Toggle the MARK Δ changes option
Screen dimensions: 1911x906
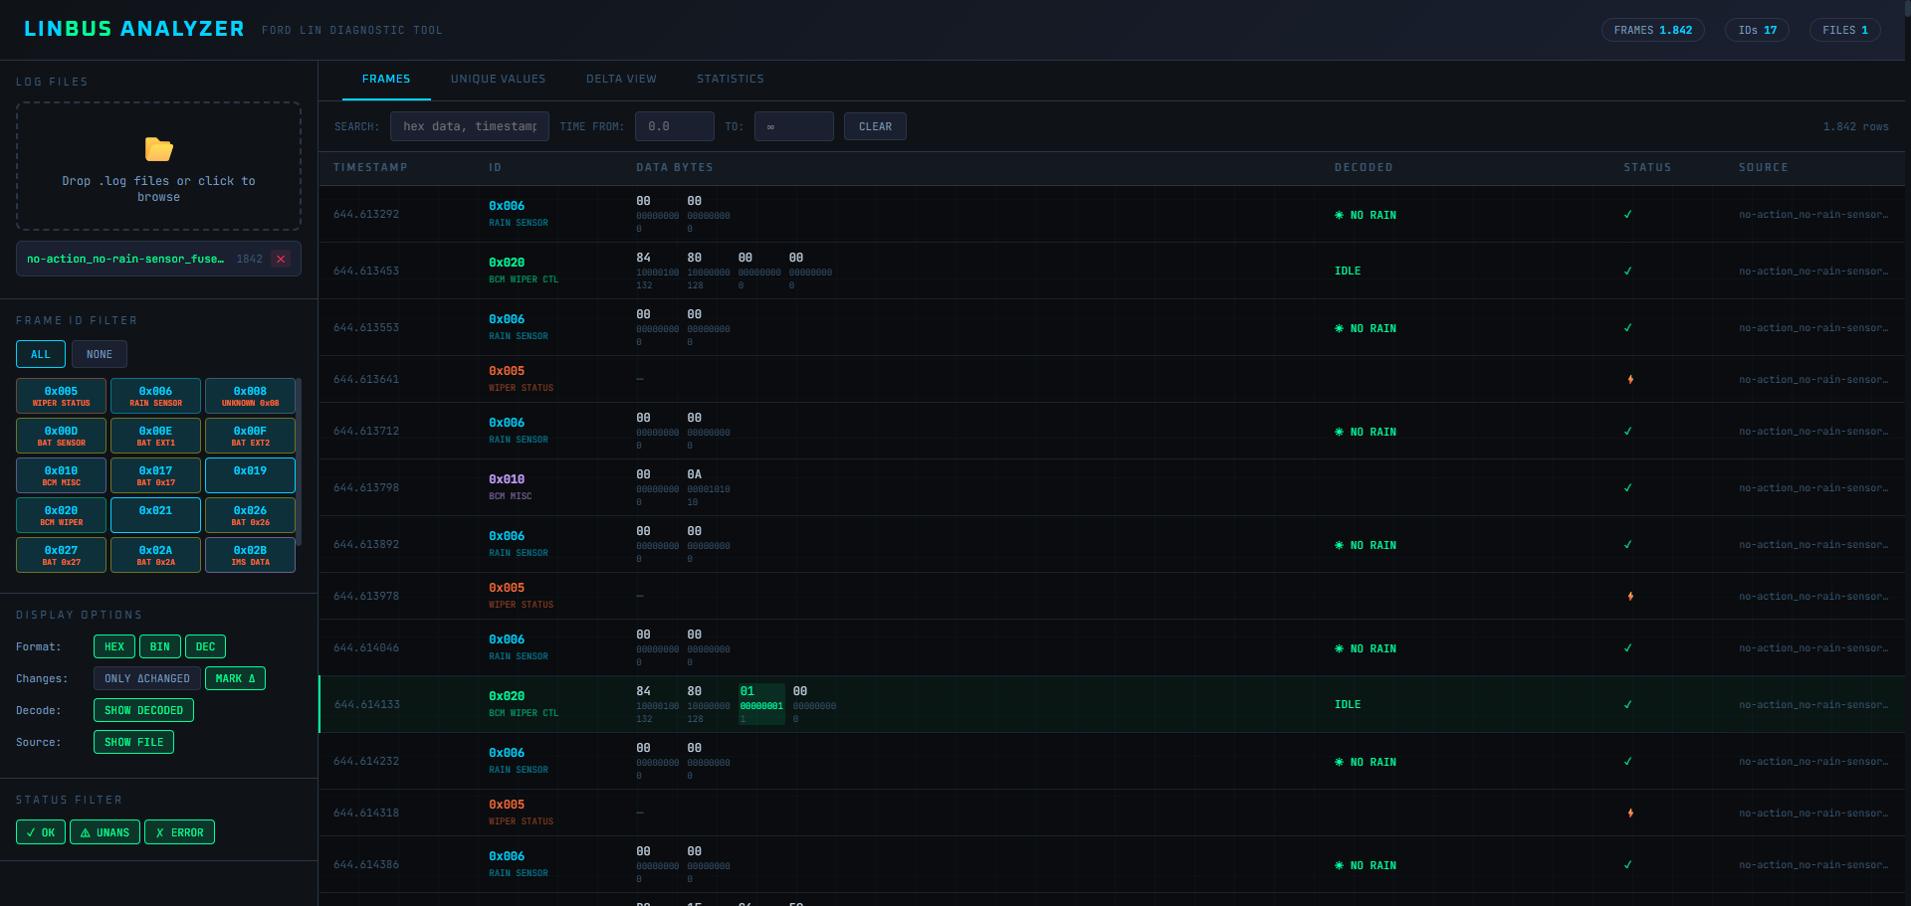coord(235,678)
